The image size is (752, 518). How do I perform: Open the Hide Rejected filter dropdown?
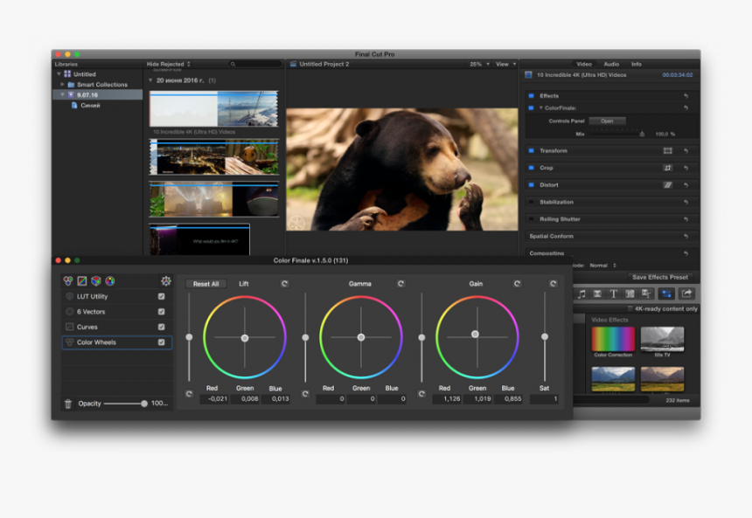pyautogui.click(x=169, y=65)
